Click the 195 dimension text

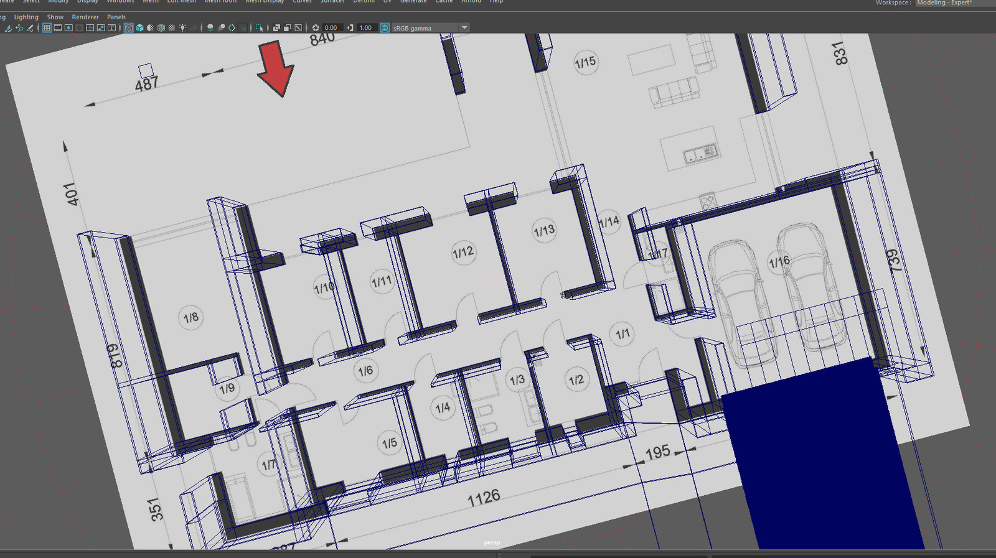tap(657, 452)
